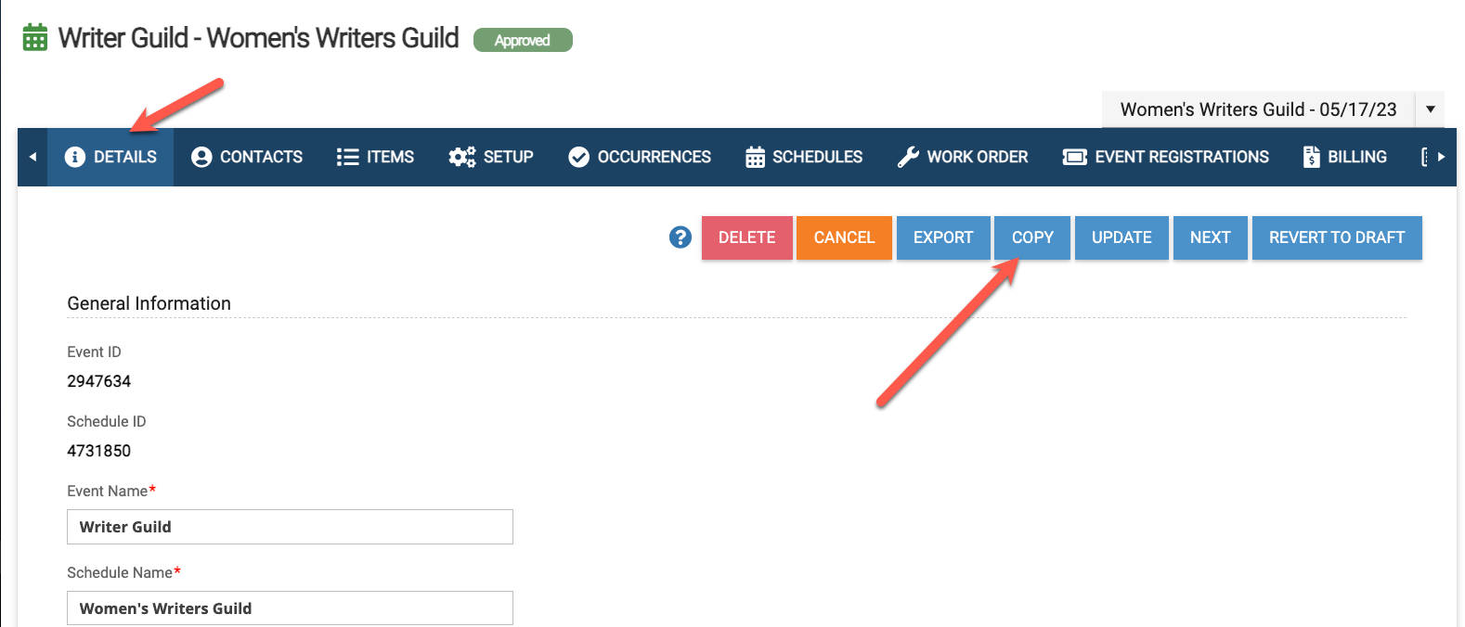Image resolution: width=1465 pixels, height=627 pixels.
Task: Click the Copy button
Action: coord(1032,237)
